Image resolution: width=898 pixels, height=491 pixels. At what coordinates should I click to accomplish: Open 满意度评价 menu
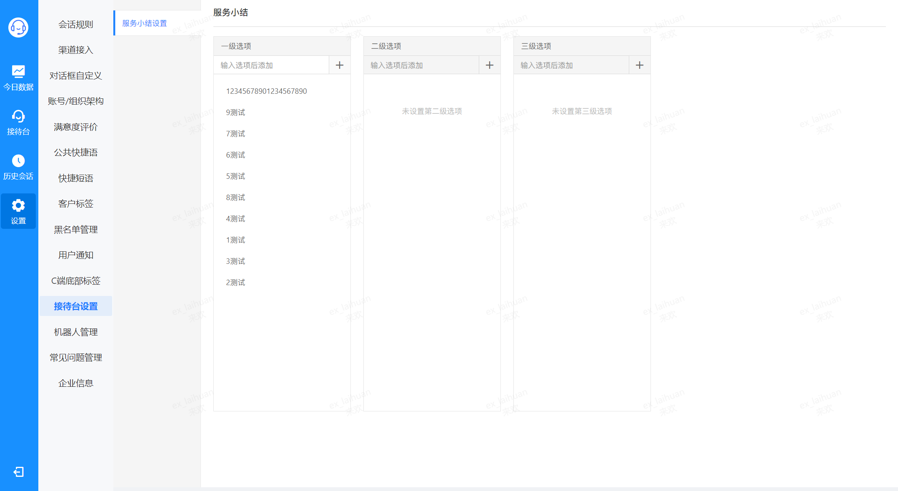click(76, 127)
